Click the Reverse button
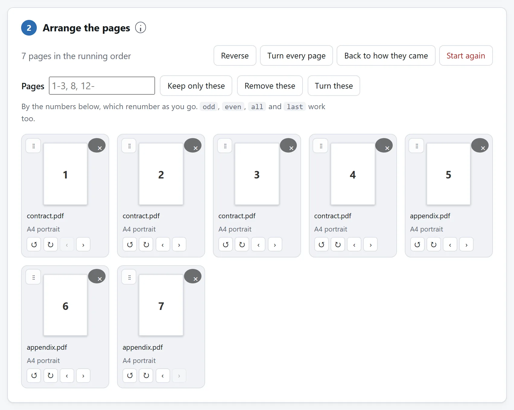 pos(235,55)
